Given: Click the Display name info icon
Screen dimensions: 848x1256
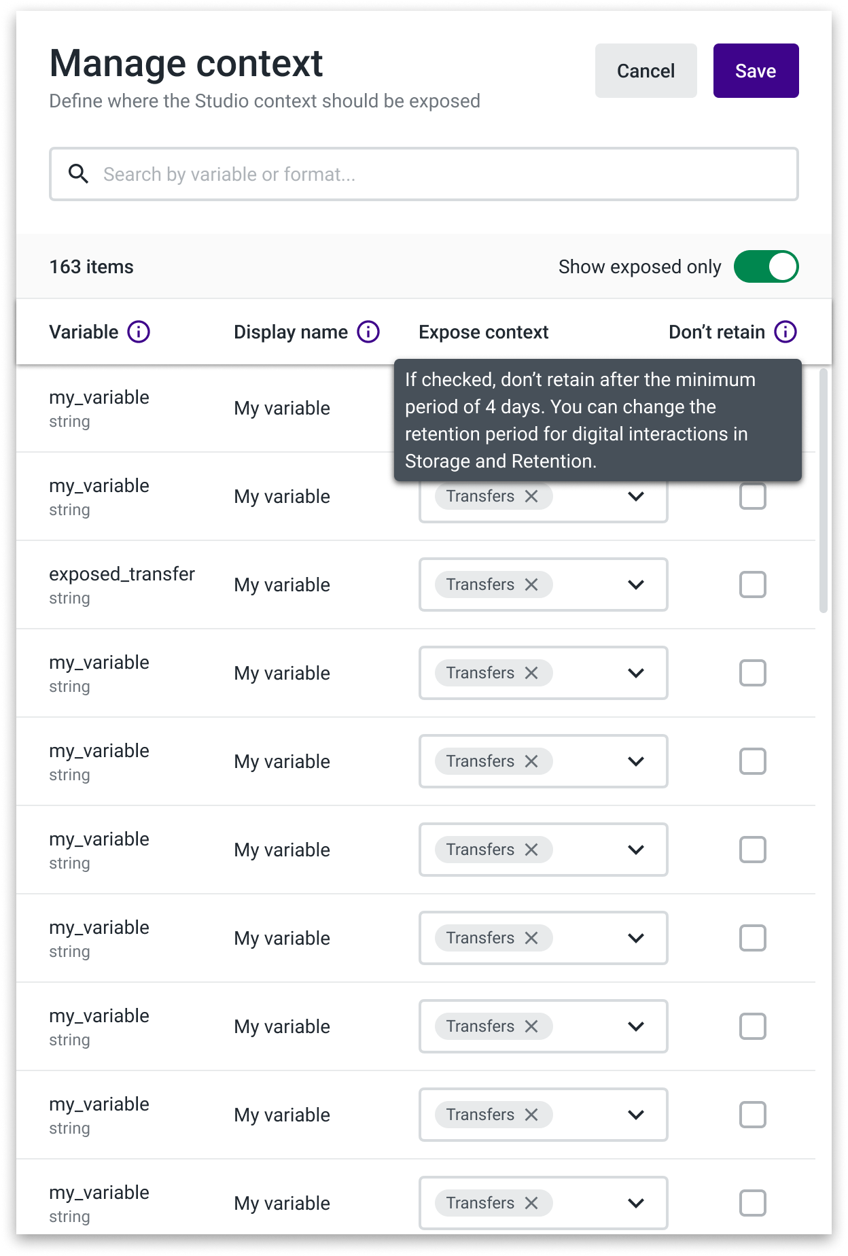Looking at the screenshot, I should coord(368,332).
